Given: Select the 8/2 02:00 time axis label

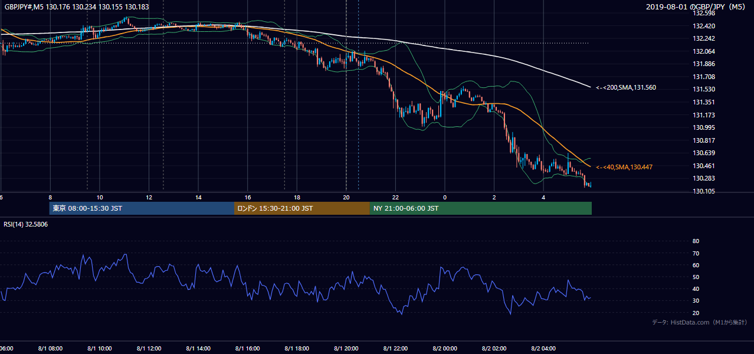Looking at the screenshot, I should pos(494,349).
